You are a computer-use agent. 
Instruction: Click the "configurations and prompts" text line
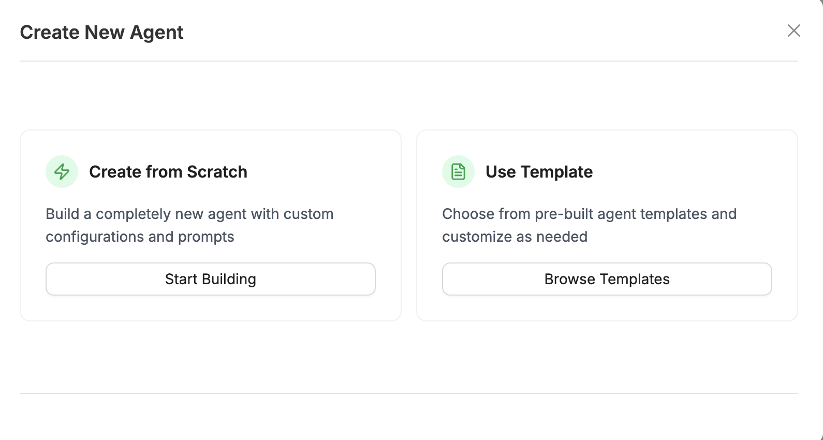pos(140,237)
